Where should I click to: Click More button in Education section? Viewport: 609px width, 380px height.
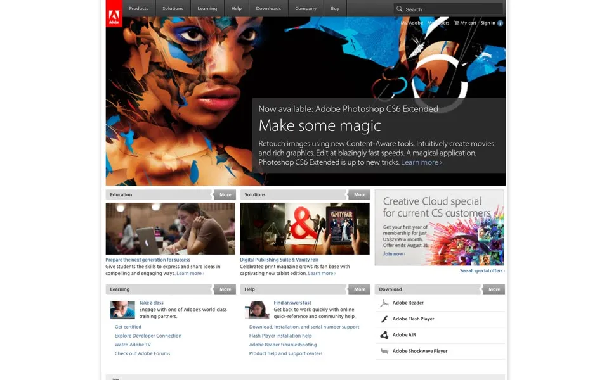pyautogui.click(x=225, y=194)
